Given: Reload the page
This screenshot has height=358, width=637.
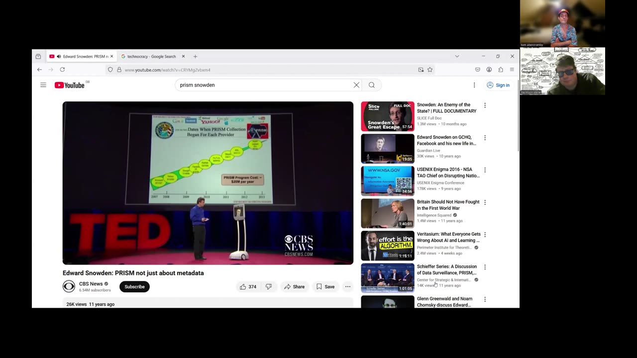Looking at the screenshot, I should 62,70.
